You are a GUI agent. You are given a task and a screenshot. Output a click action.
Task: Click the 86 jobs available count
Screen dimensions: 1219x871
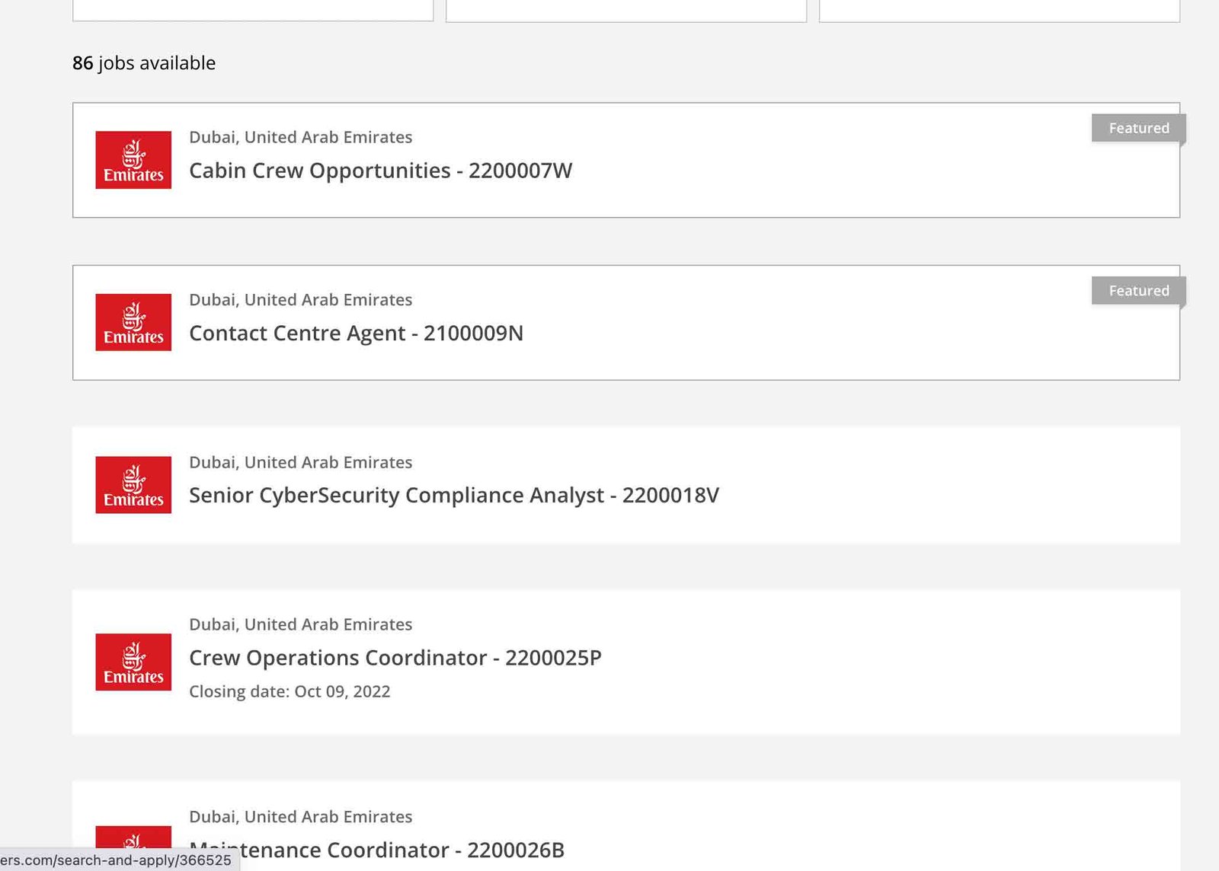144,63
